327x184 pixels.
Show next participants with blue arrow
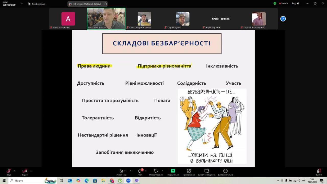(283, 19)
